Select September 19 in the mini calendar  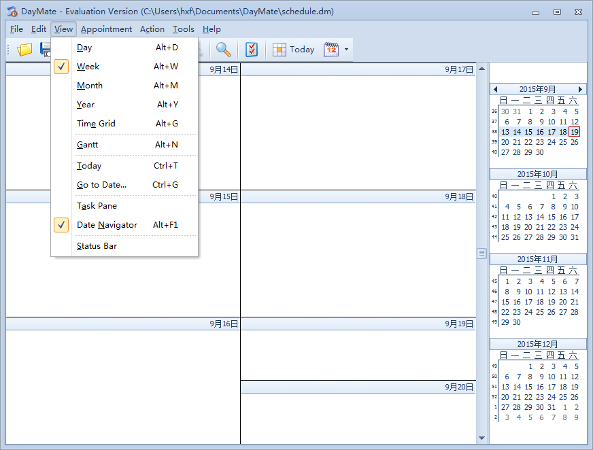click(575, 132)
